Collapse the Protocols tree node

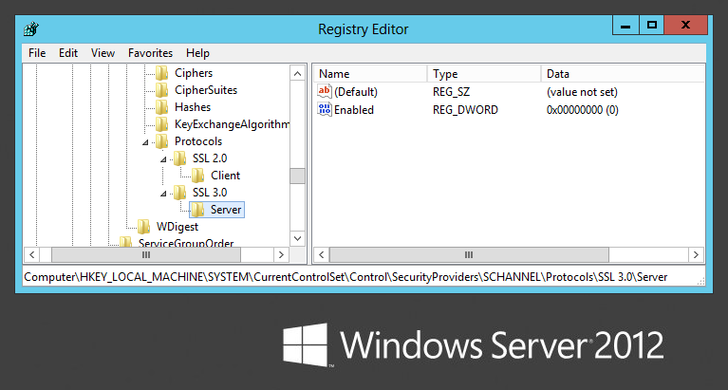pos(145,142)
